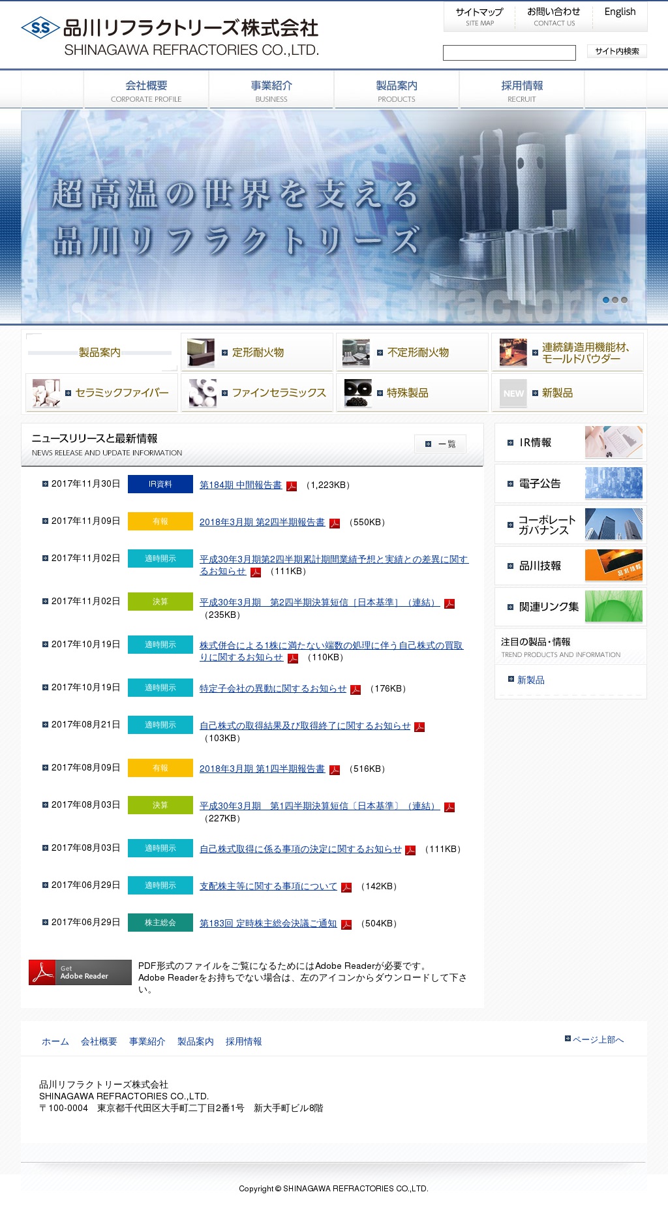Switch the site language to English

pyautogui.click(x=620, y=12)
